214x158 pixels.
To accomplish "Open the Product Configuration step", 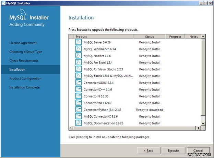I will point(25,78).
